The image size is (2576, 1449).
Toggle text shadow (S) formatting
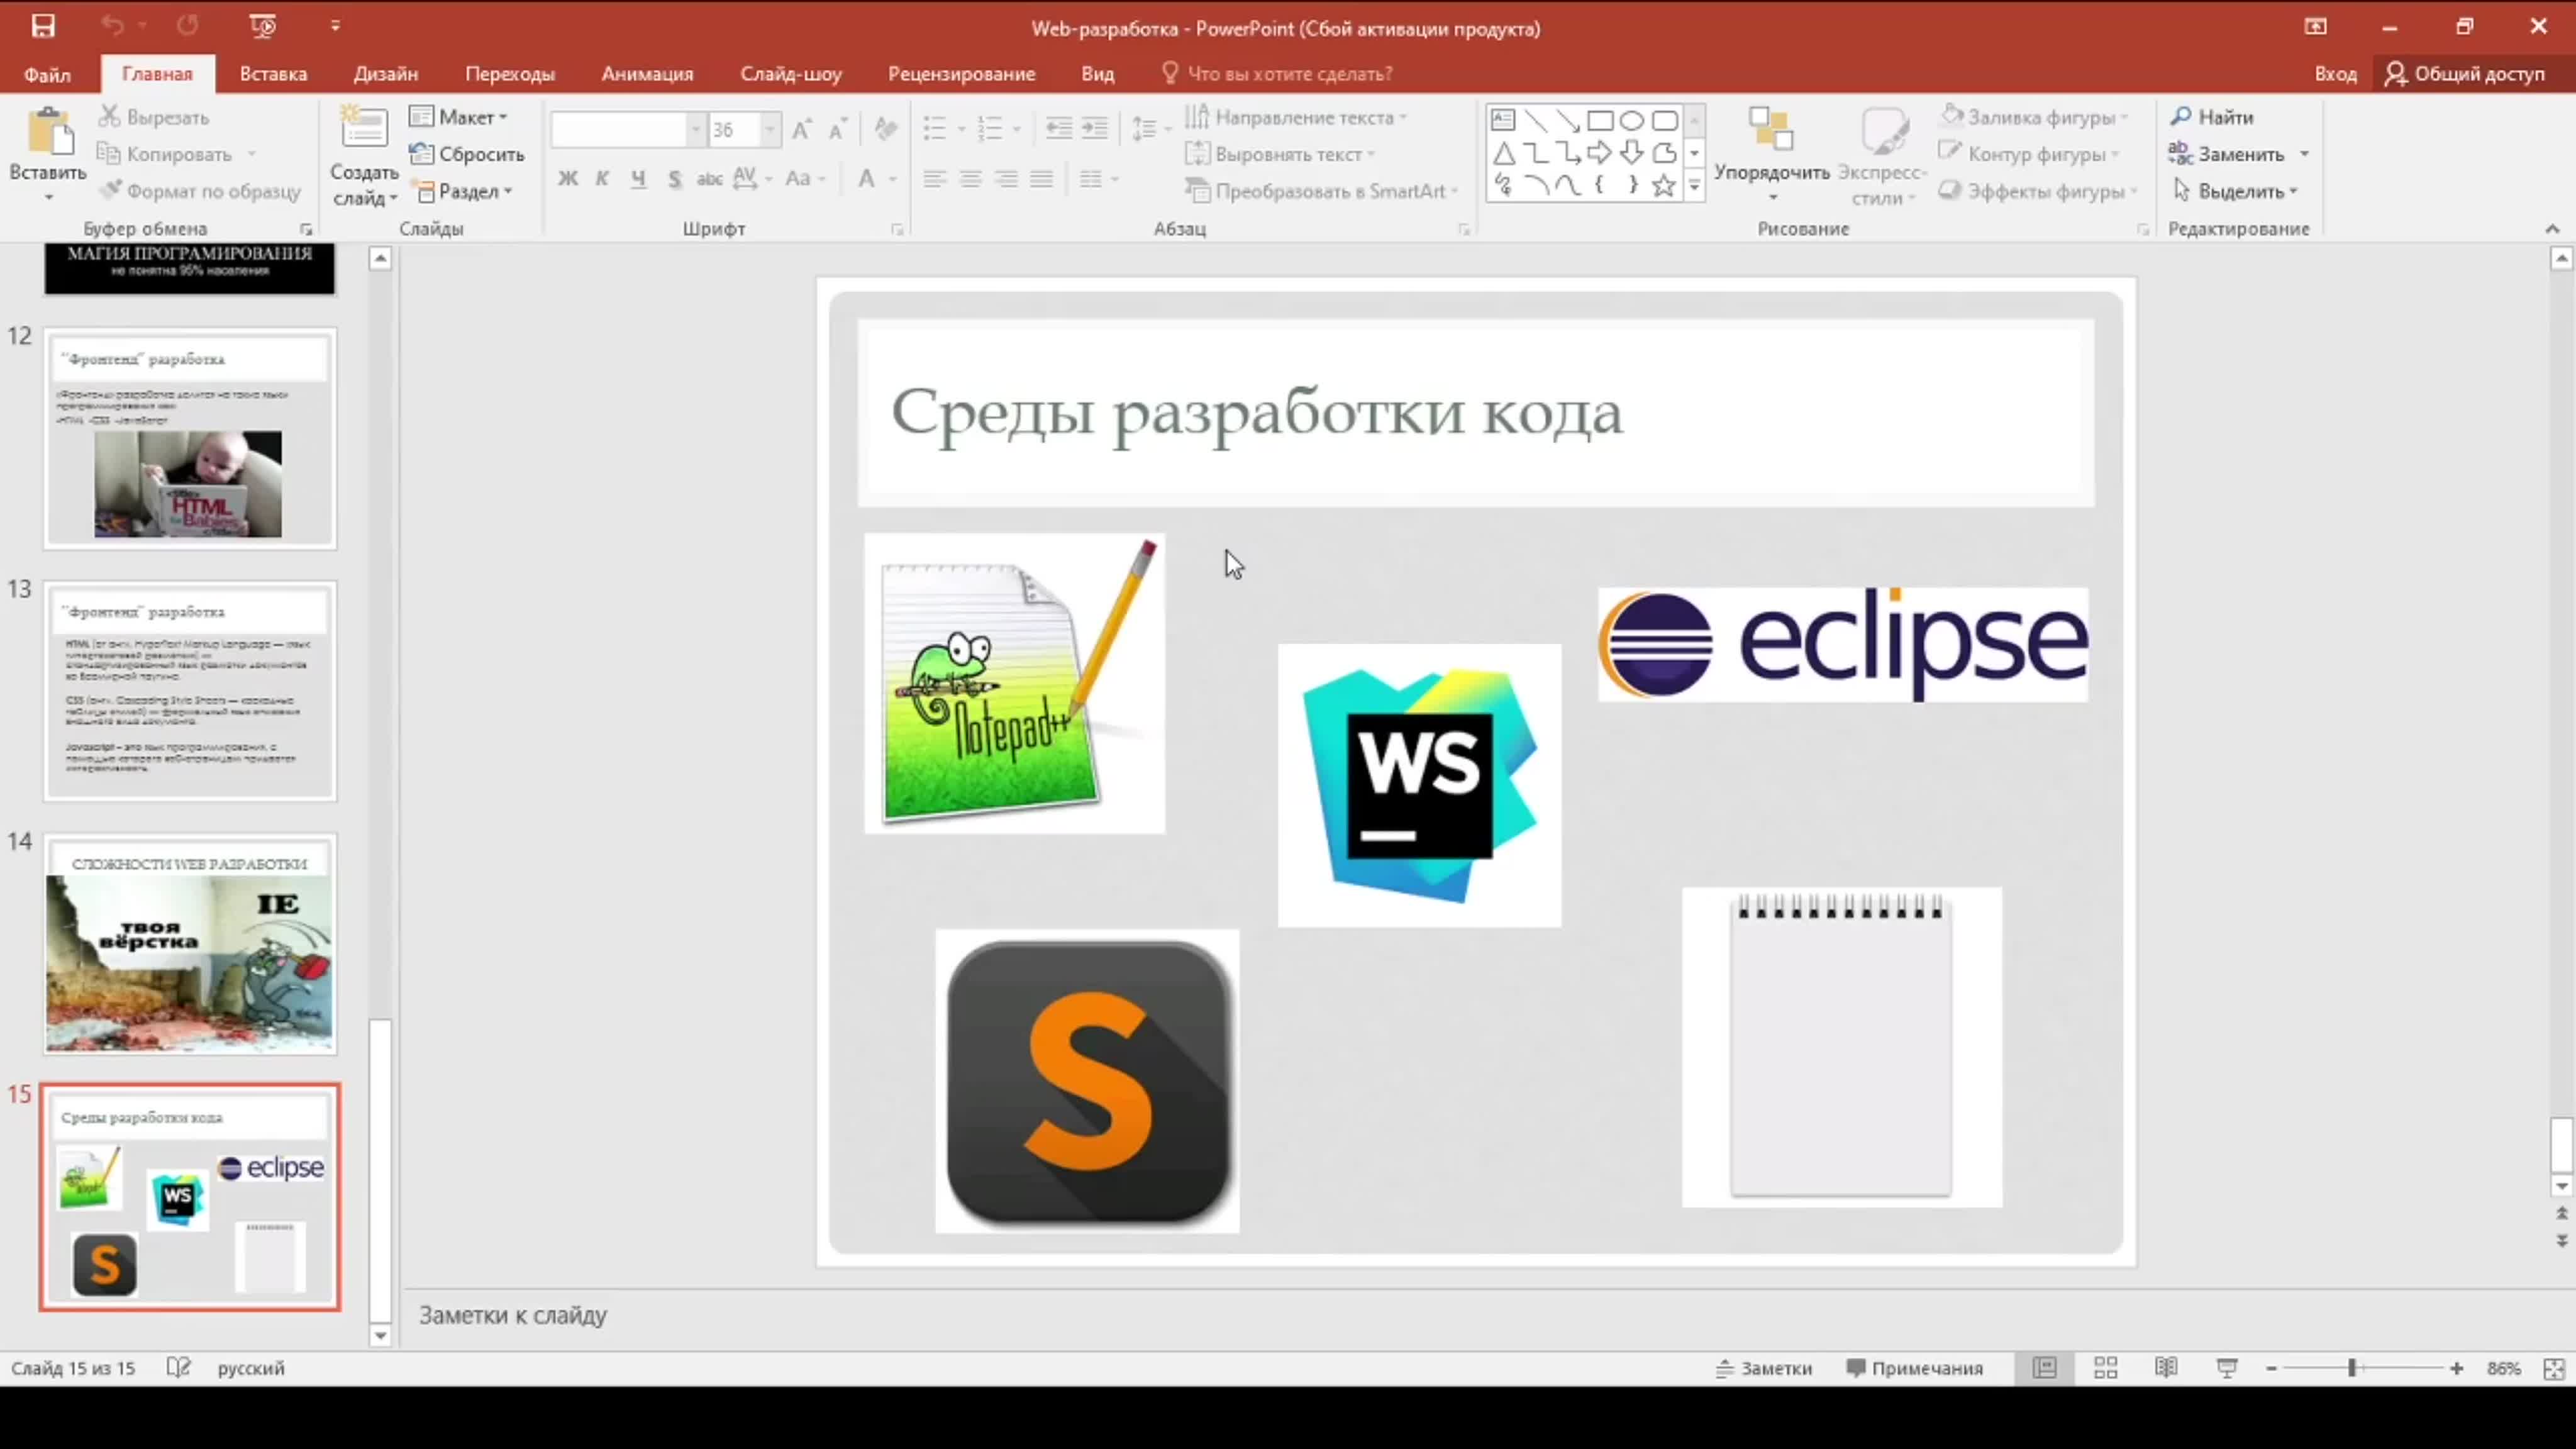(675, 179)
